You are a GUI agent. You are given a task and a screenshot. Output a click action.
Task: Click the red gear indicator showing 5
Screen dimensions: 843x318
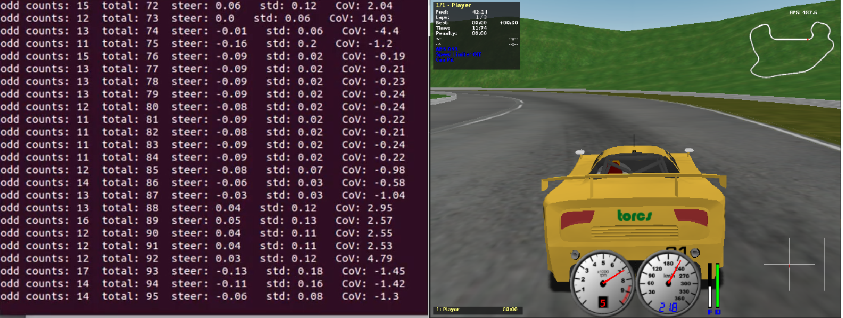[602, 303]
